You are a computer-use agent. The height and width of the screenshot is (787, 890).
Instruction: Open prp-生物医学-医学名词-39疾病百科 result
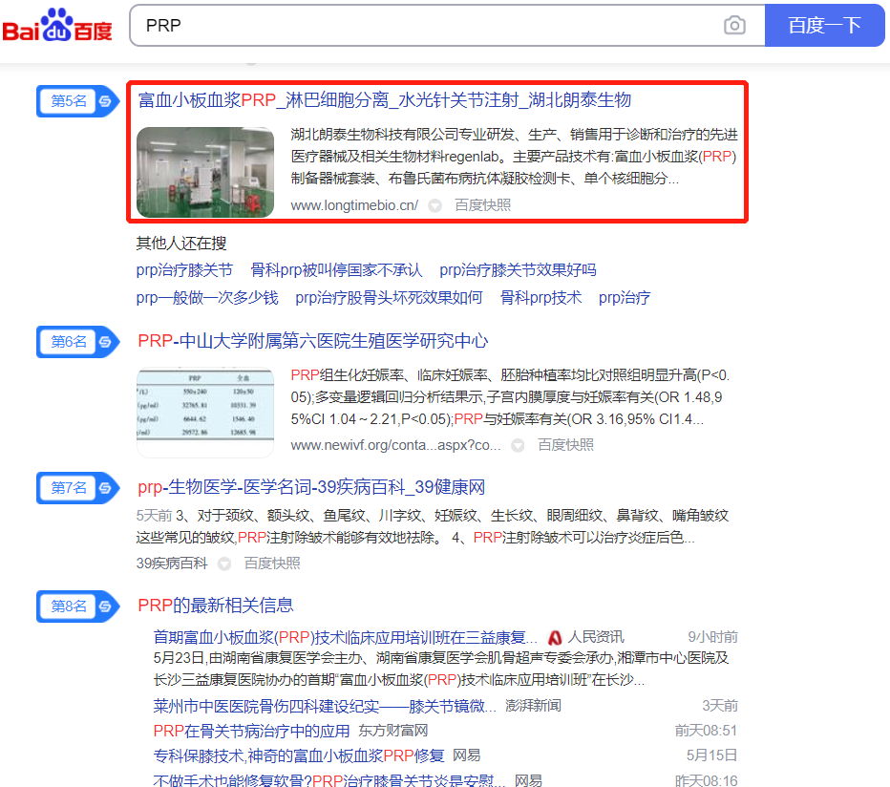pyautogui.click(x=311, y=487)
